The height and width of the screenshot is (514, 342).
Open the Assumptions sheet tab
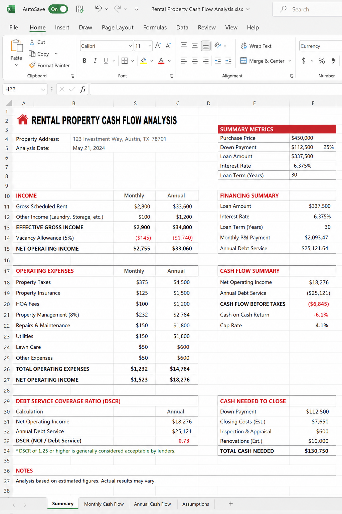196,504
